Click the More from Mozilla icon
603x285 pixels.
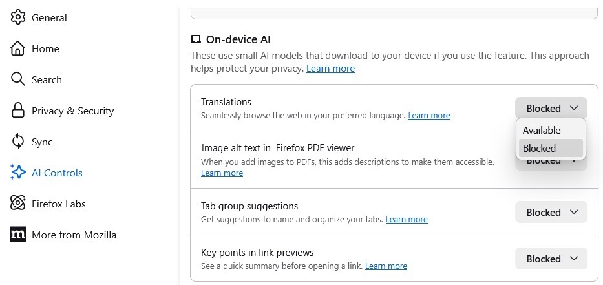(x=18, y=235)
